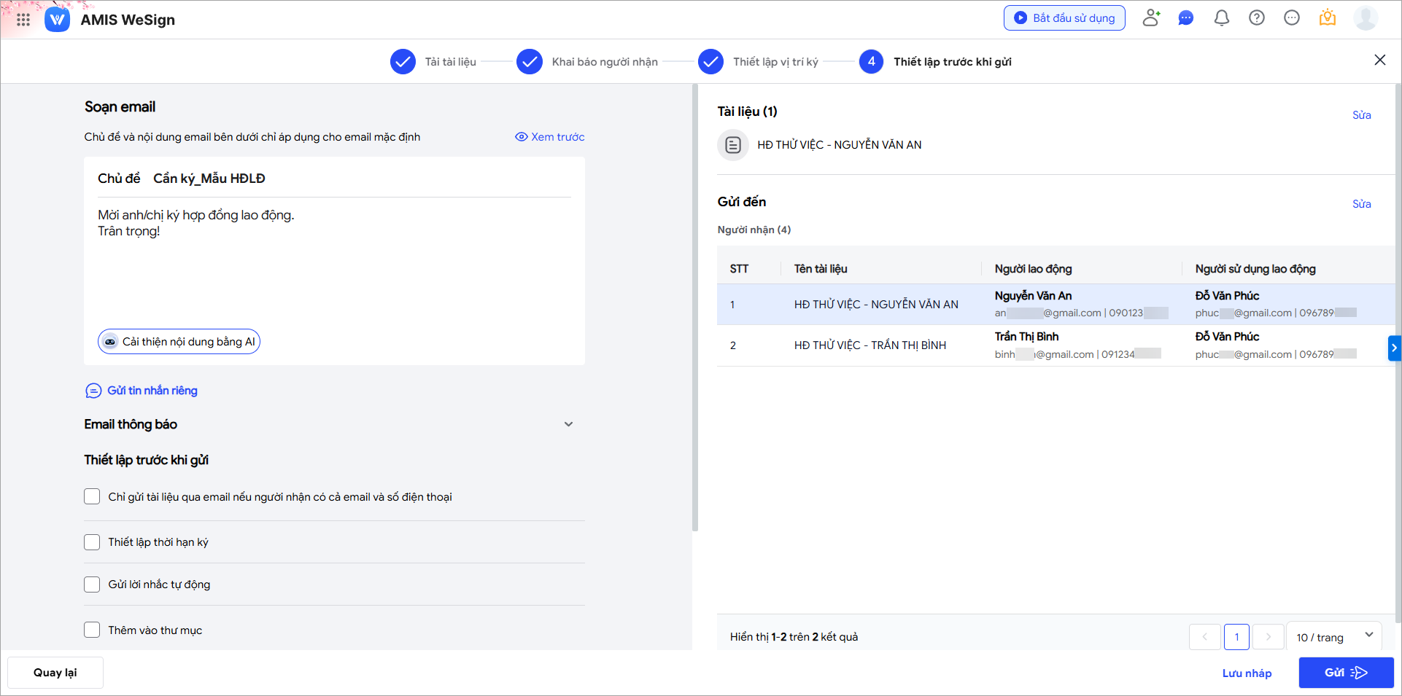1402x696 pixels.
Task: Click the right panel vertical scrollbar
Action: pos(1398,353)
